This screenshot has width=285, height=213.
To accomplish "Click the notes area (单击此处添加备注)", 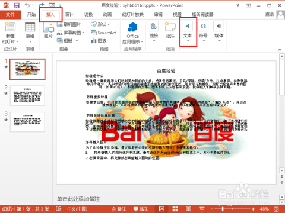I will click(x=78, y=199).
